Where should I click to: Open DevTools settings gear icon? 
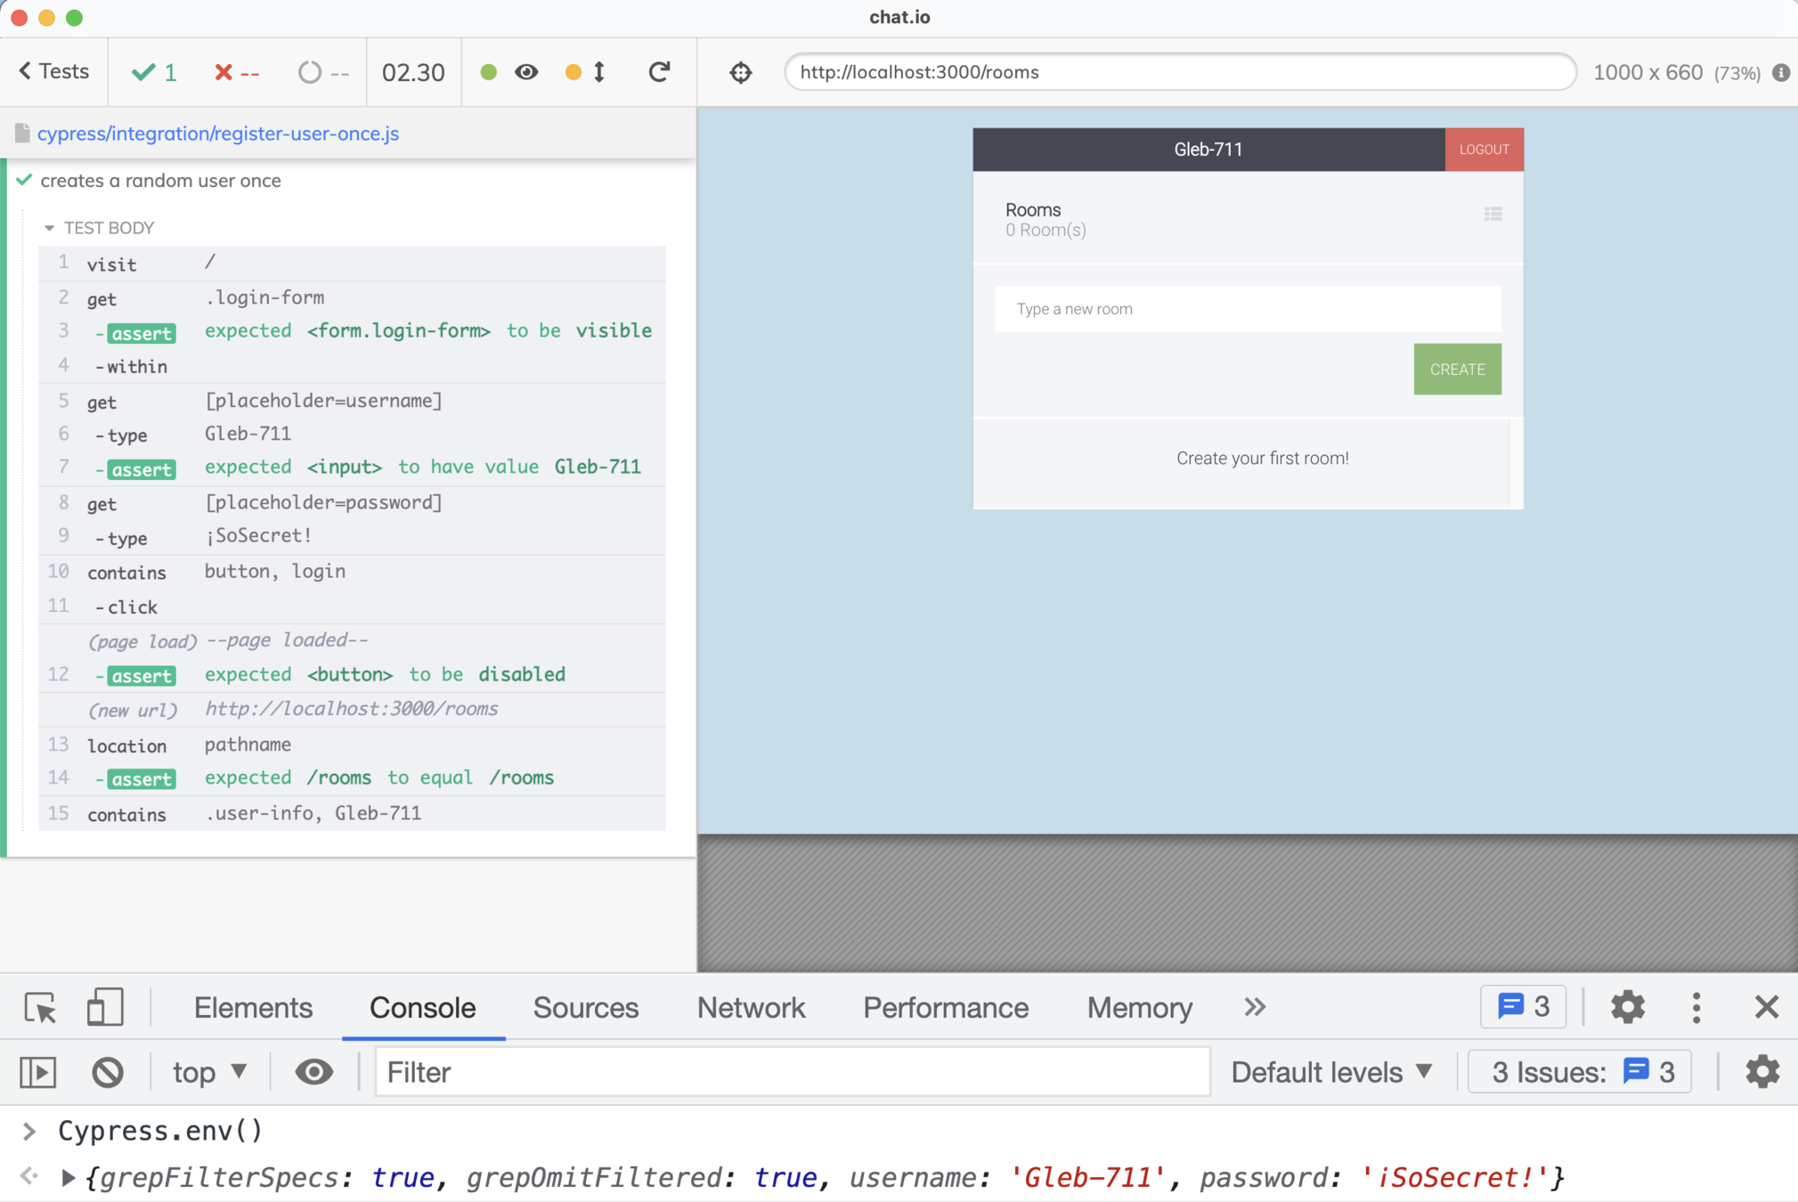click(1627, 1007)
